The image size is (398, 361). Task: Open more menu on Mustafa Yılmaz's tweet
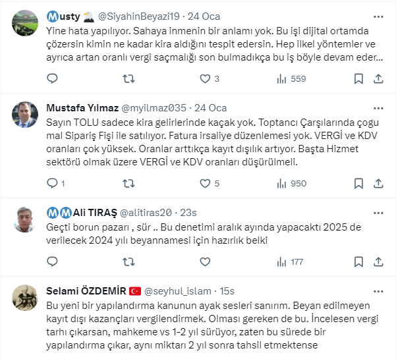pyautogui.click(x=378, y=108)
